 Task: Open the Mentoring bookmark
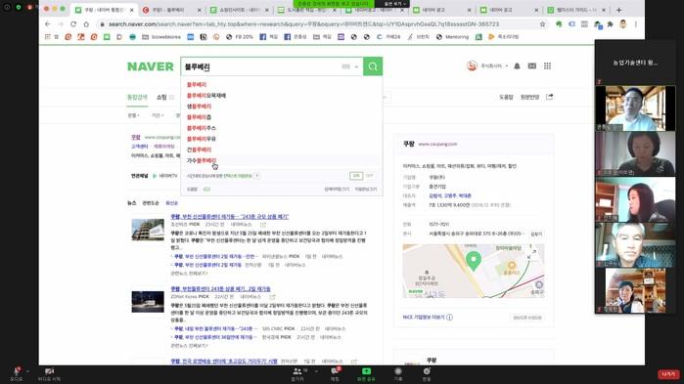pos(452,37)
